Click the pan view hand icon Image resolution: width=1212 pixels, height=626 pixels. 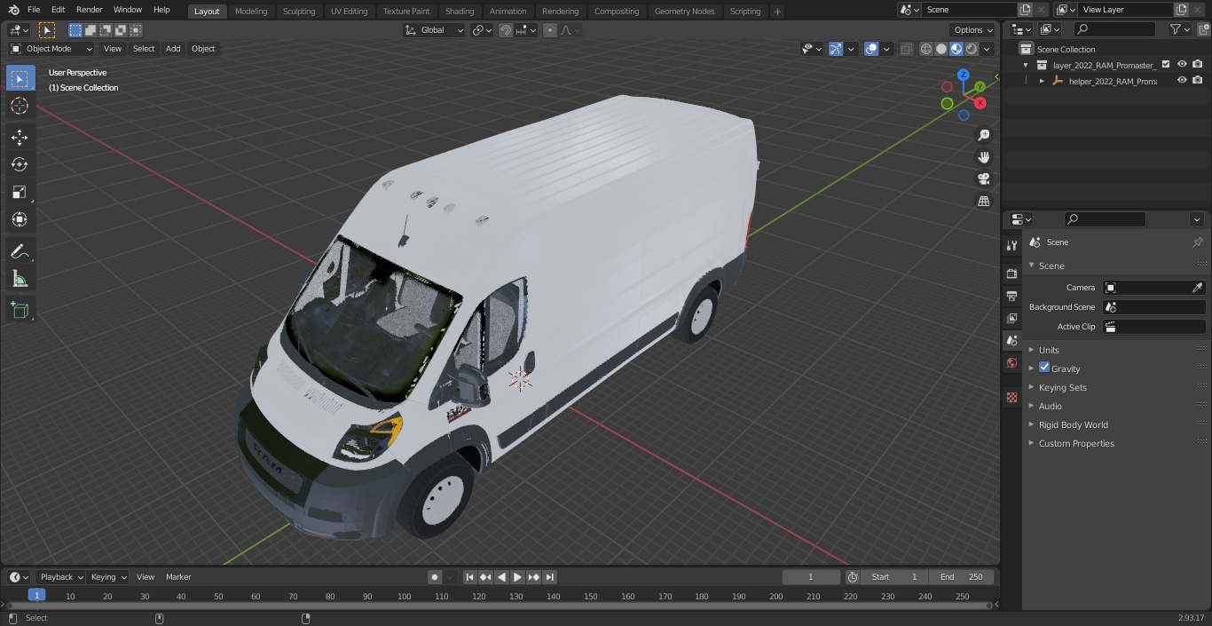pos(983,157)
